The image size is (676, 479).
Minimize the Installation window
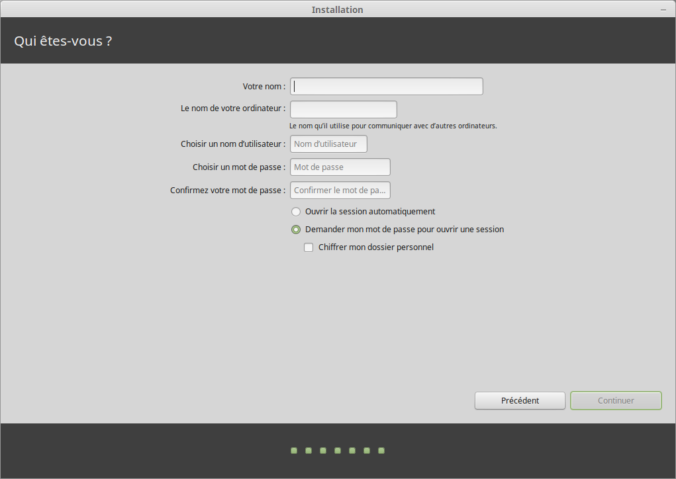coord(663,10)
